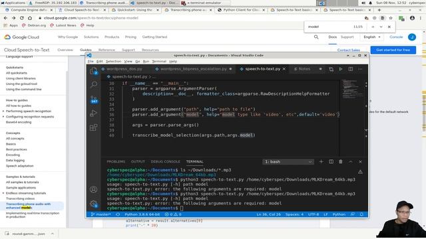The image size is (426, 239).
Task: Open the Chrome profile icon
Action: (x=412, y=18)
